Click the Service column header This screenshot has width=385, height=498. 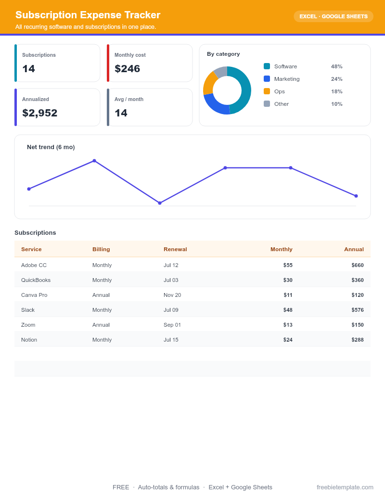[31, 249]
